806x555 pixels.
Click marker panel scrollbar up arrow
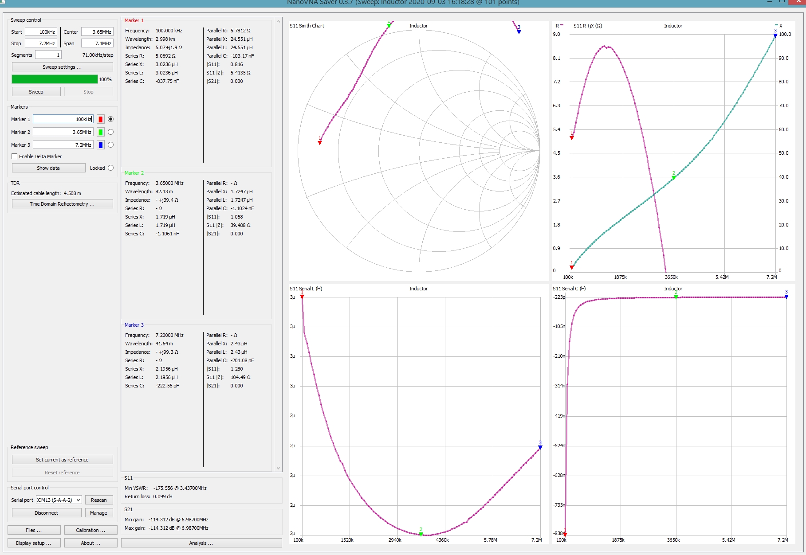(x=279, y=21)
